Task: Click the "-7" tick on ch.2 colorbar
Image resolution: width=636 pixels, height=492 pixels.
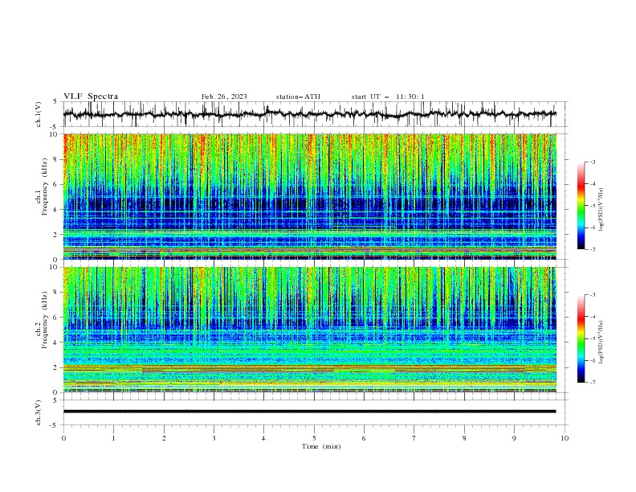Action: coord(593,383)
